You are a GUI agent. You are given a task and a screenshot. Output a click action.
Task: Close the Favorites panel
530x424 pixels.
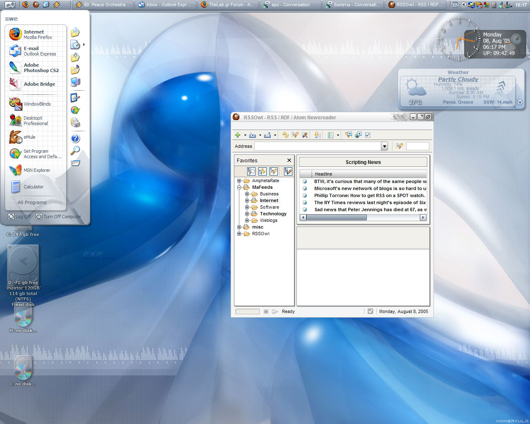(x=289, y=160)
